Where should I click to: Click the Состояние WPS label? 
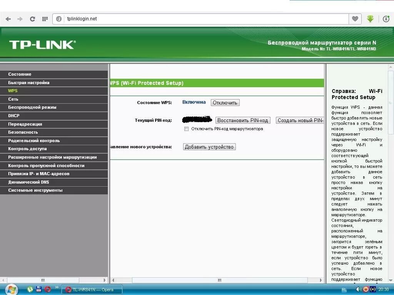(155, 103)
